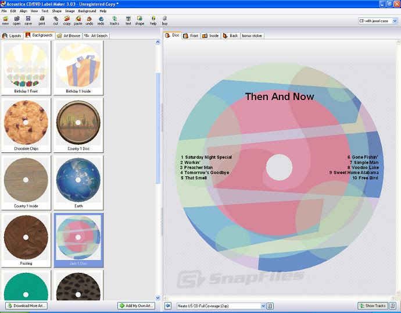The height and width of the screenshot is (313, 401).
Task: Choose the Chocolate Chips background
Action: coord(26,125)
